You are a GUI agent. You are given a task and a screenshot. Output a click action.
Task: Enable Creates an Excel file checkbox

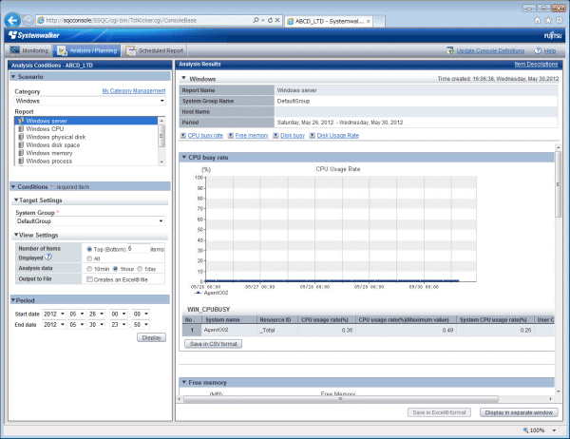coord(89,279)
